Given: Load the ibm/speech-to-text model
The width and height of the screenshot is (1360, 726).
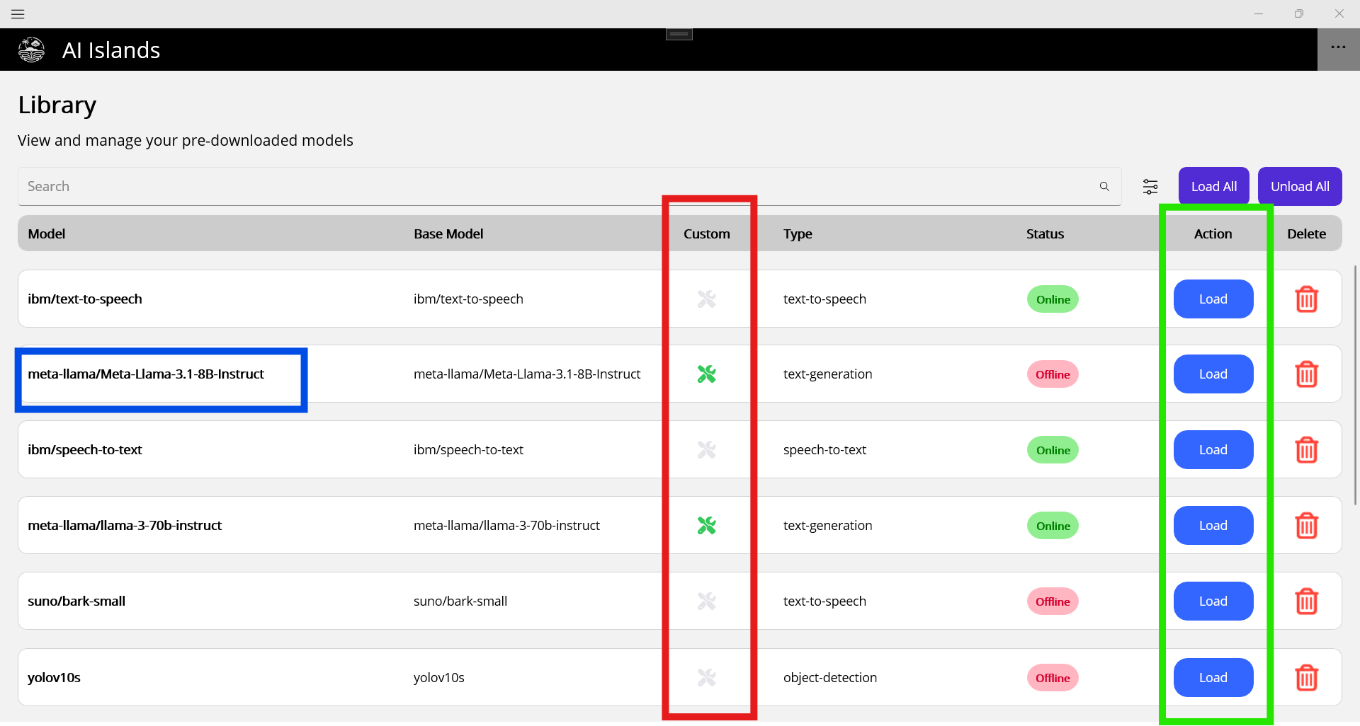Looking at the screenshot, I should point(1213,450).
